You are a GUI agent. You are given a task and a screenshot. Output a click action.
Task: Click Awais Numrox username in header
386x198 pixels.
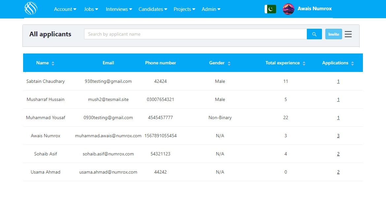tap(314, 9)
